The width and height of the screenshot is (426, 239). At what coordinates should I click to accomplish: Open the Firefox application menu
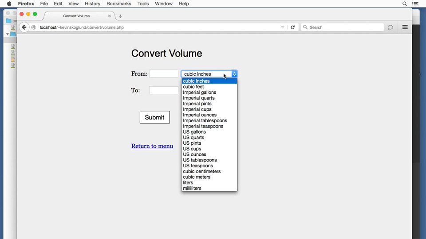tap(26, 4)
